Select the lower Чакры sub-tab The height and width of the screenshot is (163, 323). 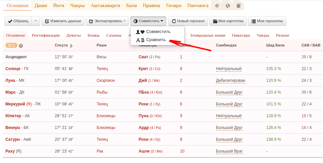[263, 35]
